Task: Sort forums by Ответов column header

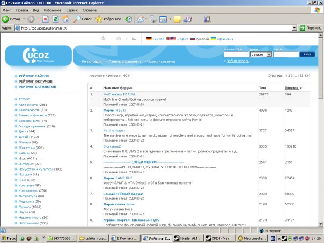Action: [x=293, y=87]
